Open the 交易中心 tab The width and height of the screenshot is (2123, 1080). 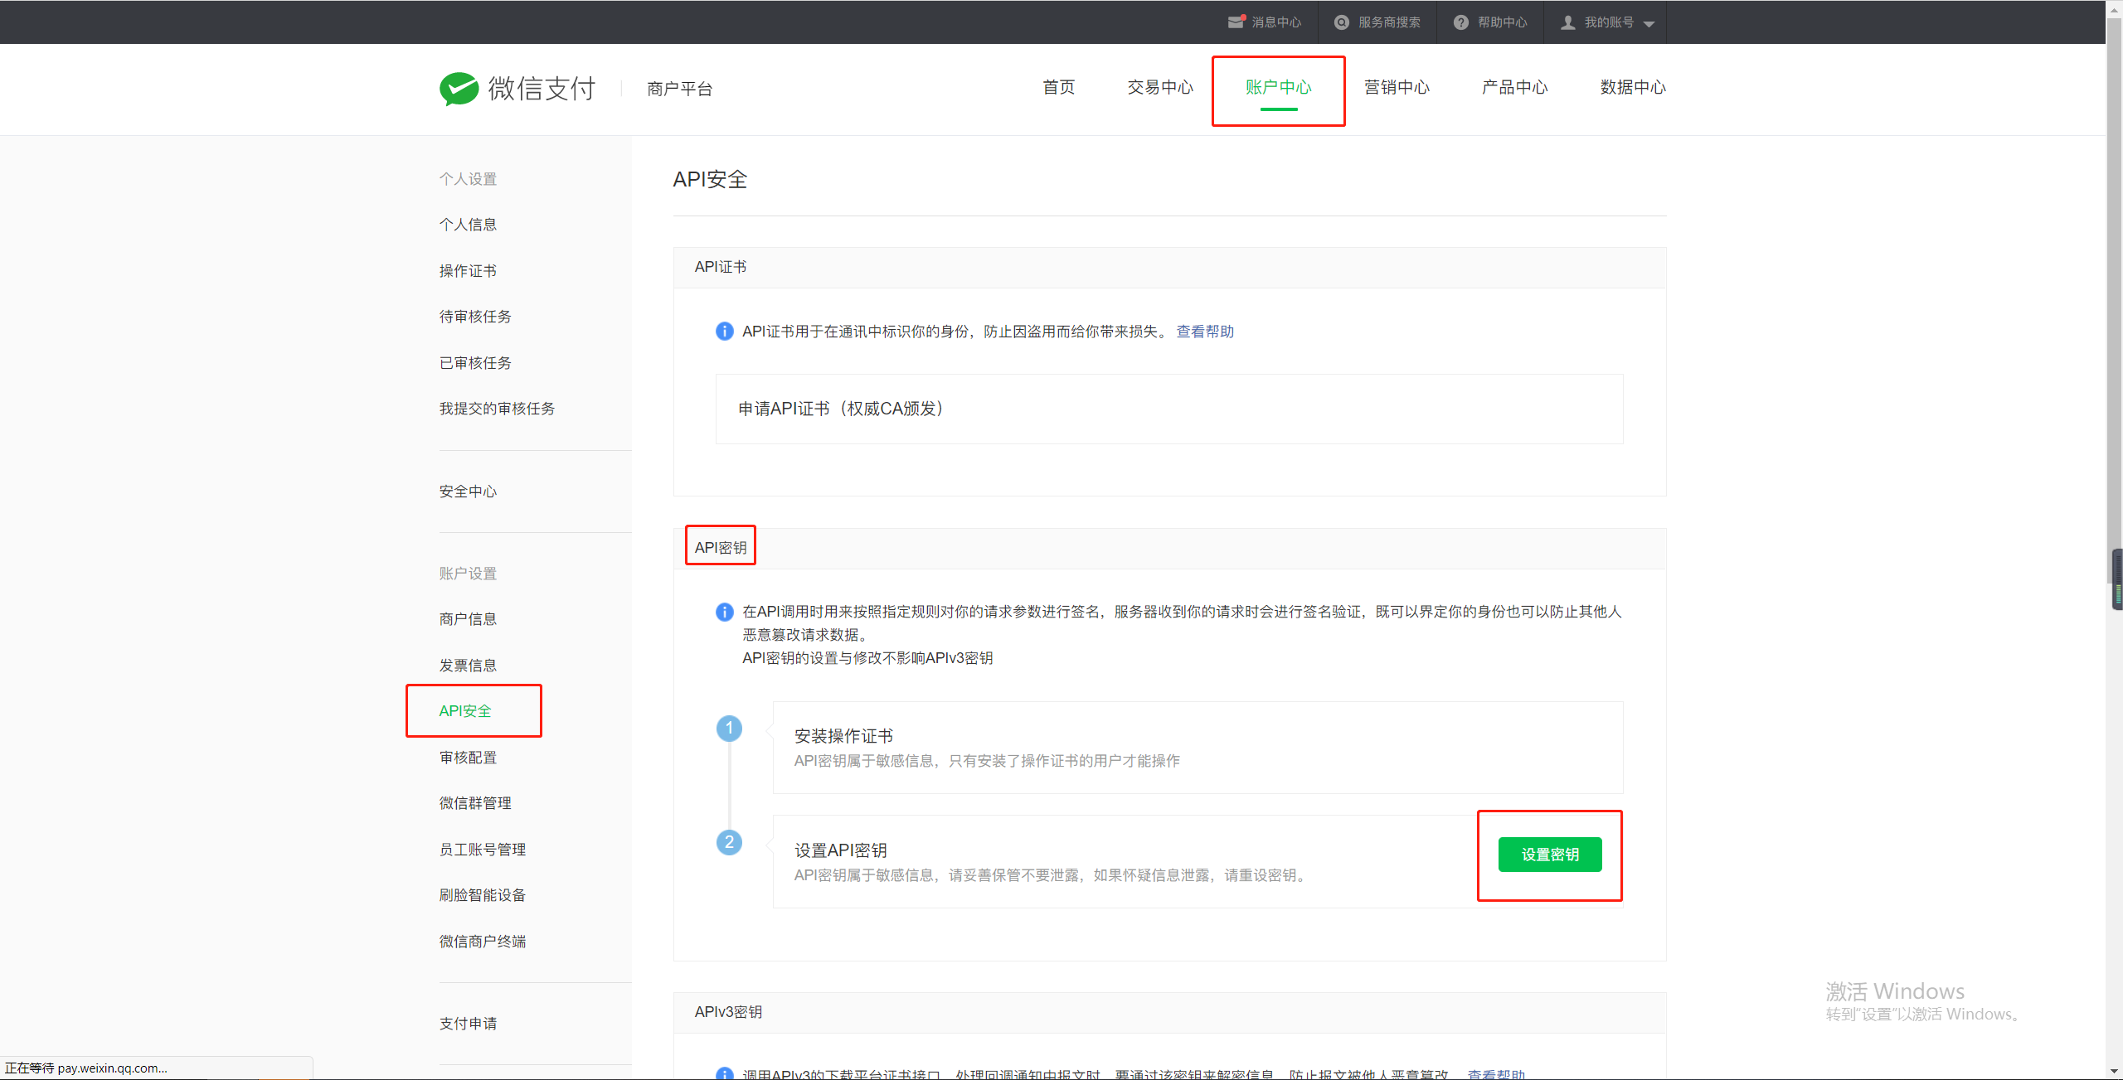tap(1160, 87)
